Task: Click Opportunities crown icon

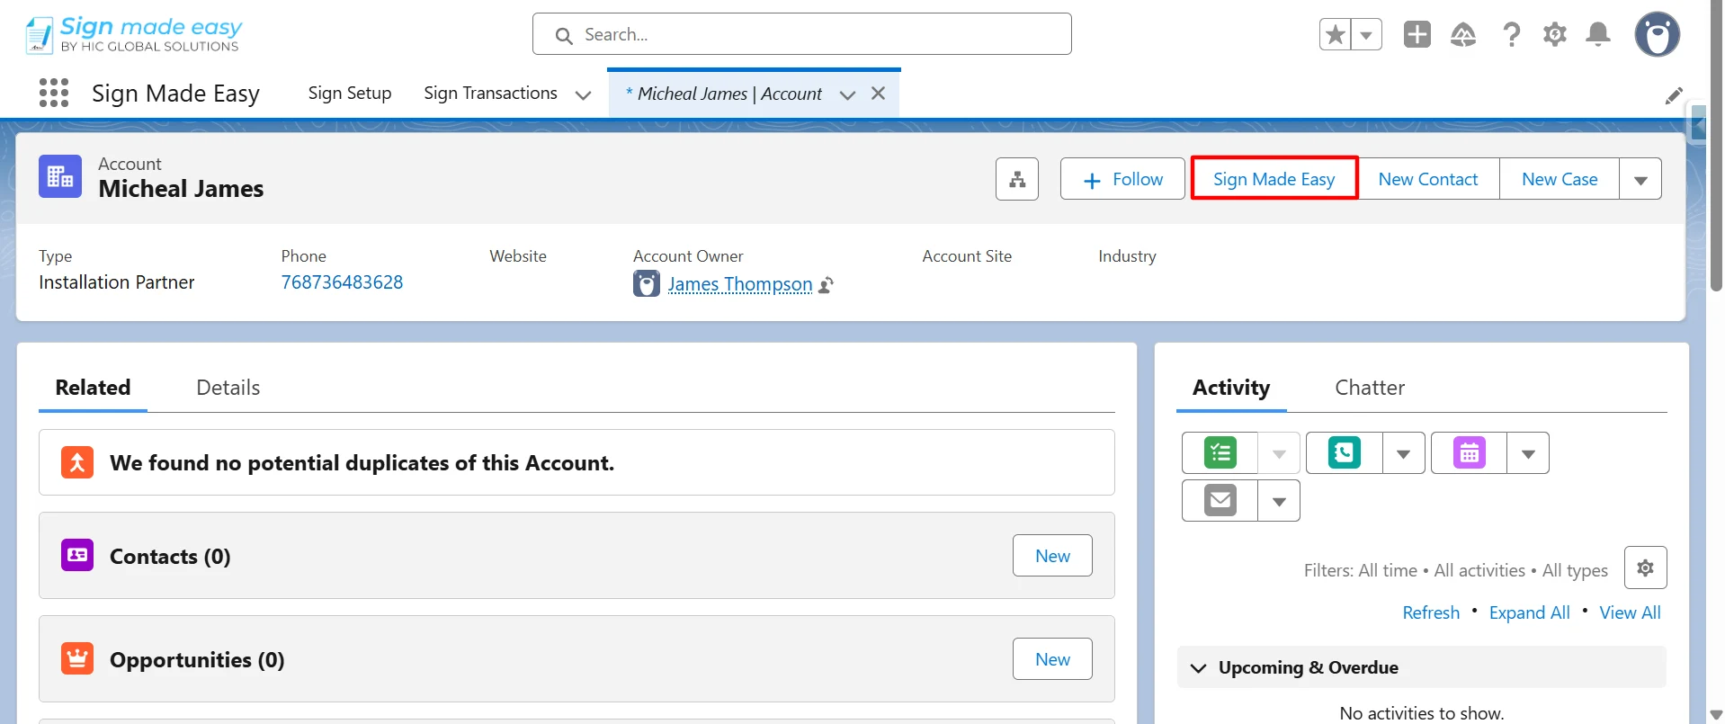Action: coord(77,658)
